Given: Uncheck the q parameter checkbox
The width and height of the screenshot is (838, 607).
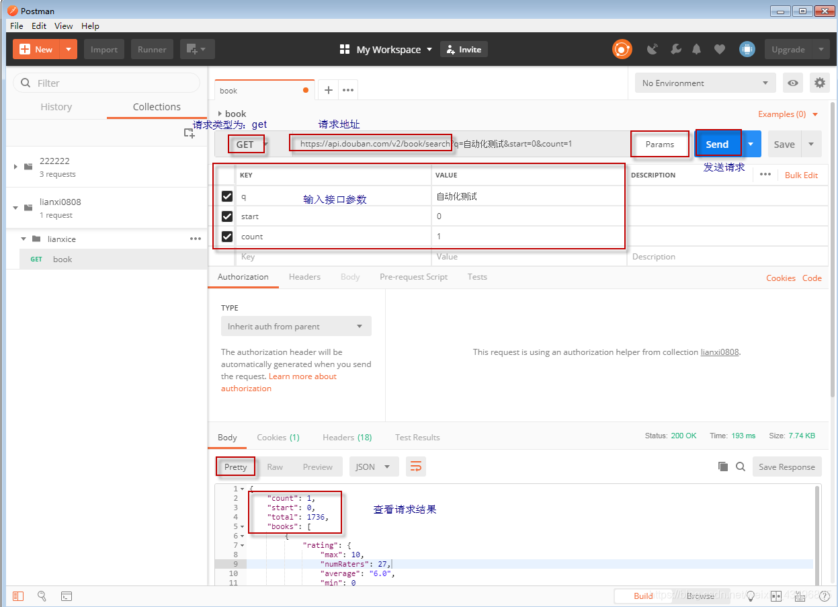Looking at the screenshot, I should pos(227,196).
